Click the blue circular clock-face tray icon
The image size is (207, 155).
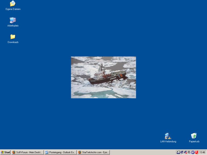(x=193, y=152)
